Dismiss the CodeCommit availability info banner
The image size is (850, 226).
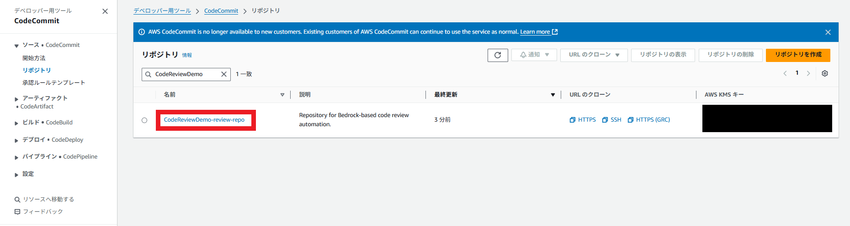point(828,32)
